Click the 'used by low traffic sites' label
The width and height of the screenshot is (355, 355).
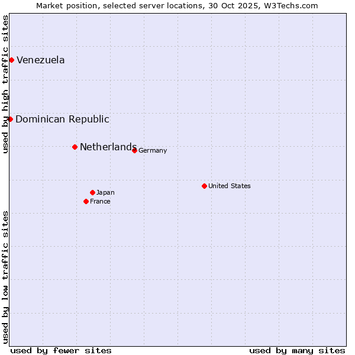point(5,277)
